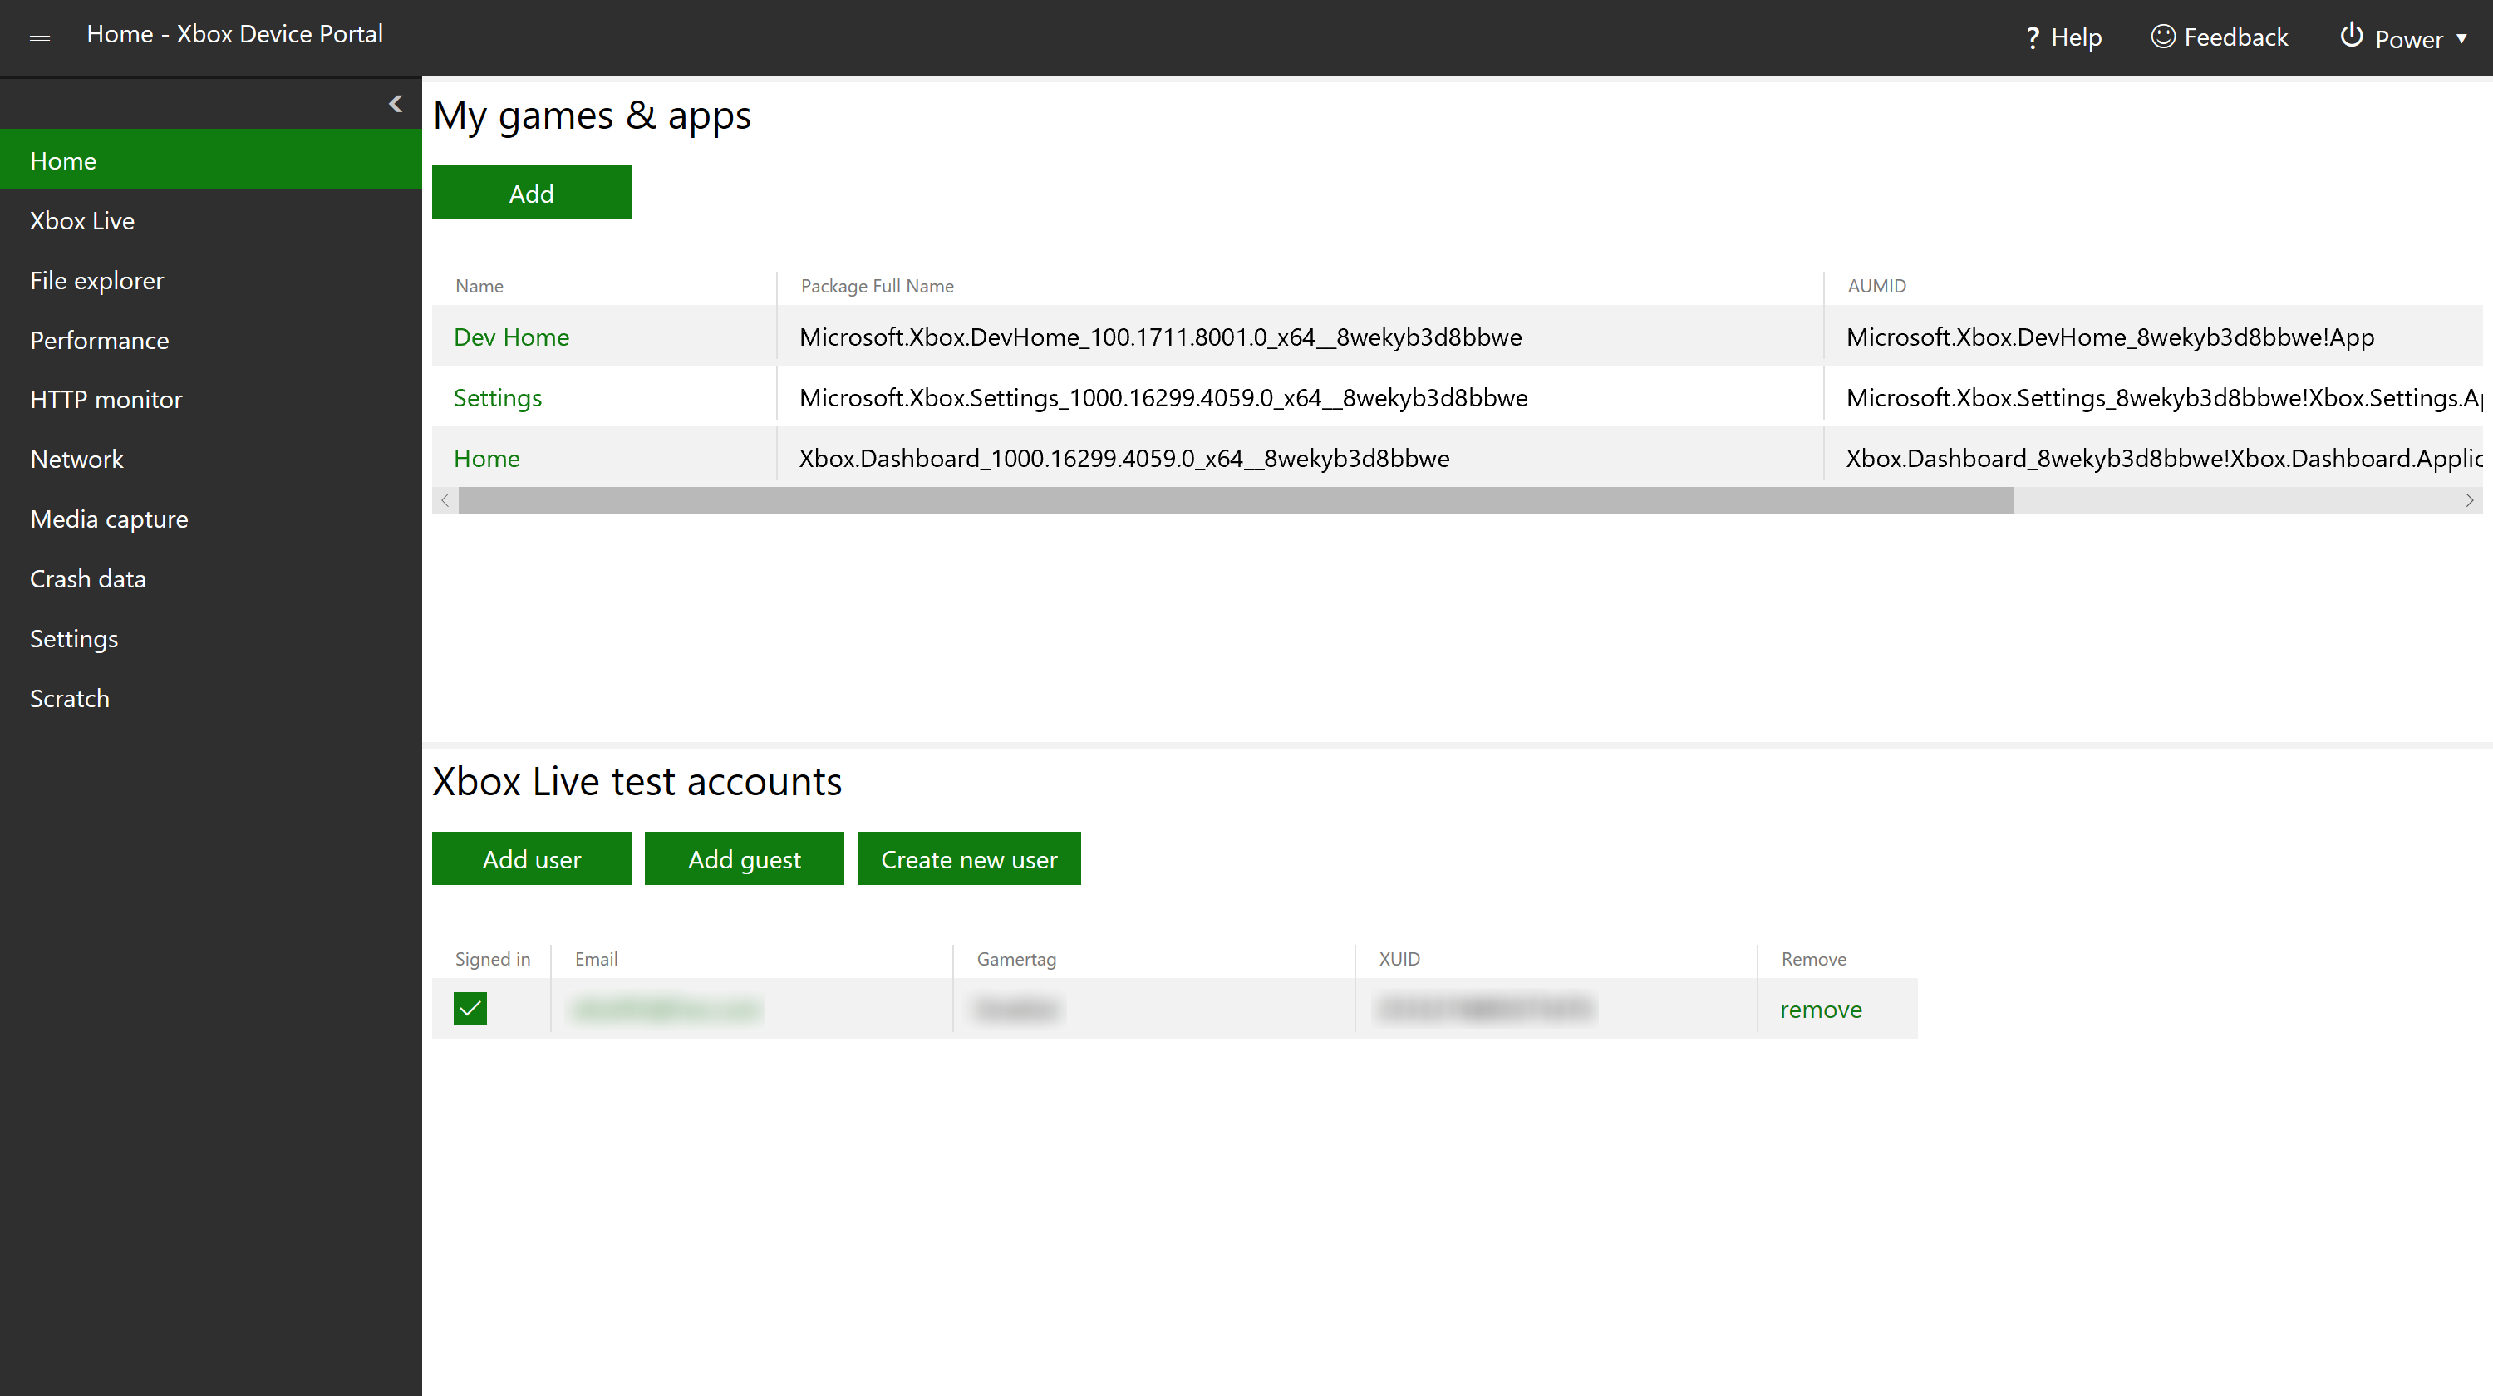
Task: Navigate to File explorer
Action: (96, 279)
